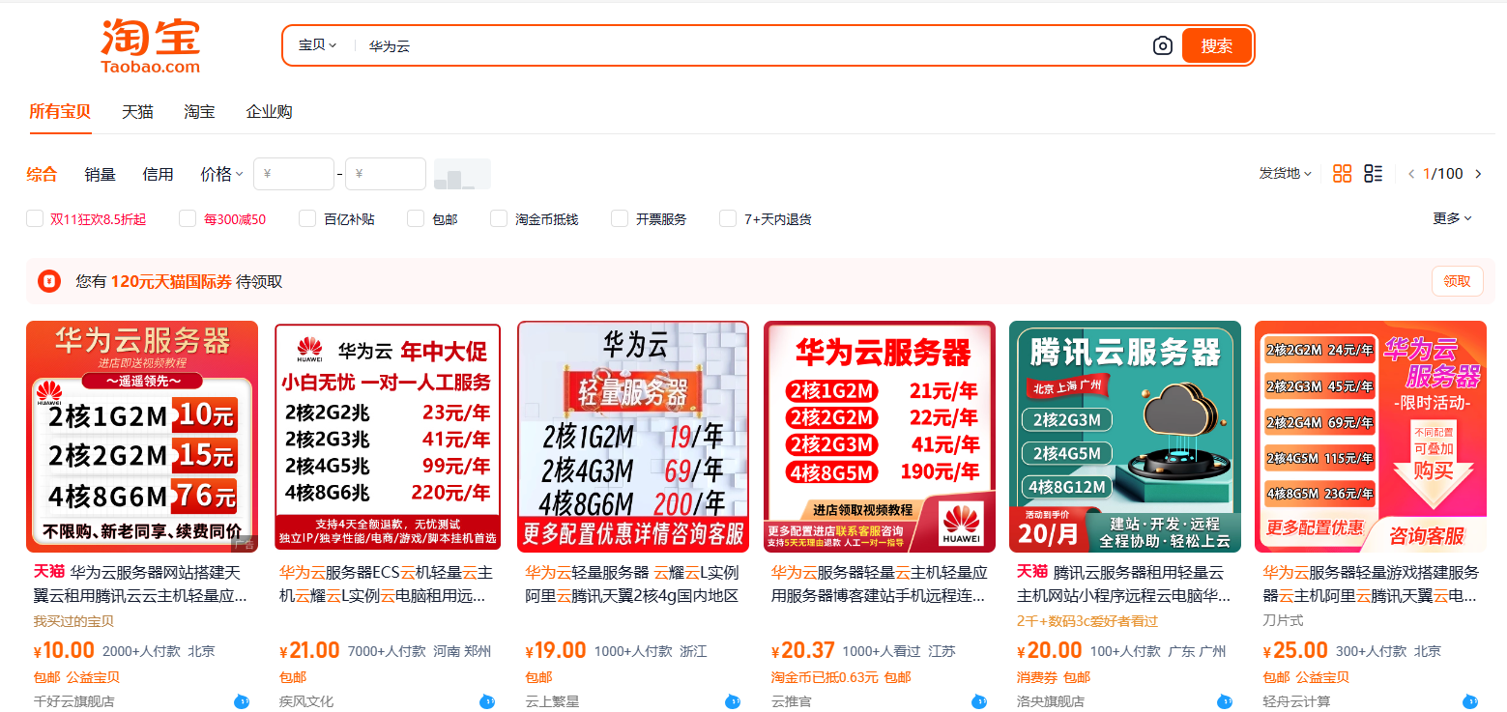Screen dimensions: 1507x712
Task: Click 我买过的宝贝 label
Action: click(73, 620)
